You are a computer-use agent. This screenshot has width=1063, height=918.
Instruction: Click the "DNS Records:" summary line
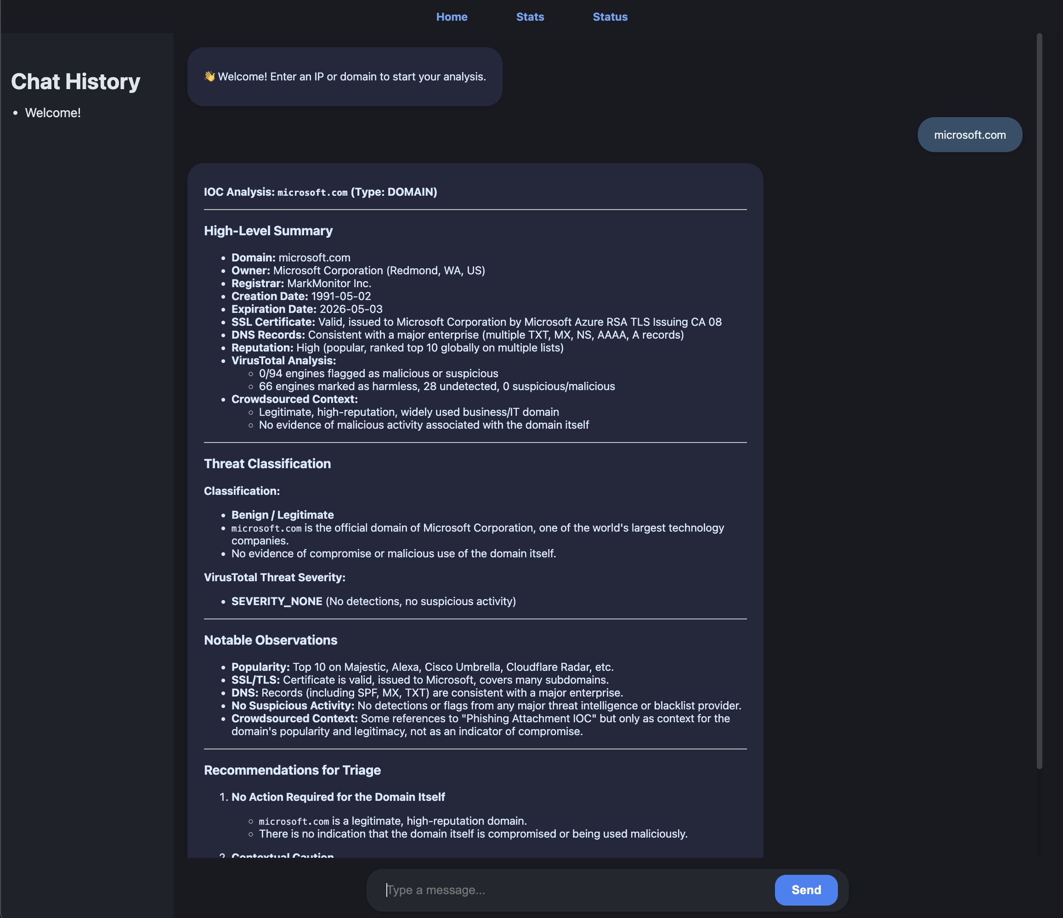[x=458, y=334]
